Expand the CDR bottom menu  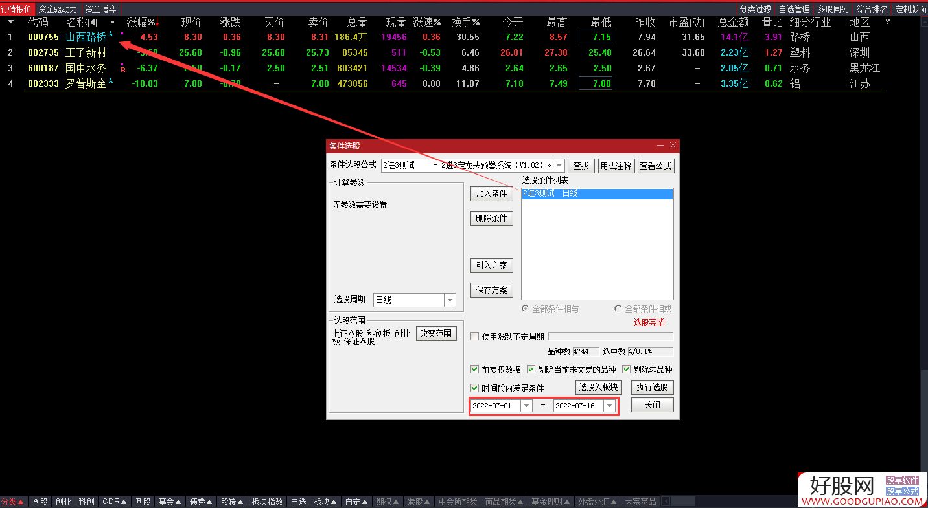[115, 502]
